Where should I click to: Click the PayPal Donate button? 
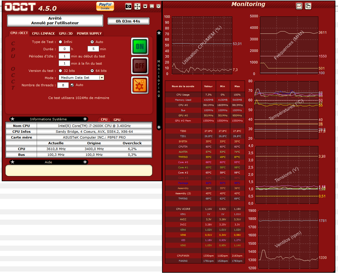pos(105,6)
